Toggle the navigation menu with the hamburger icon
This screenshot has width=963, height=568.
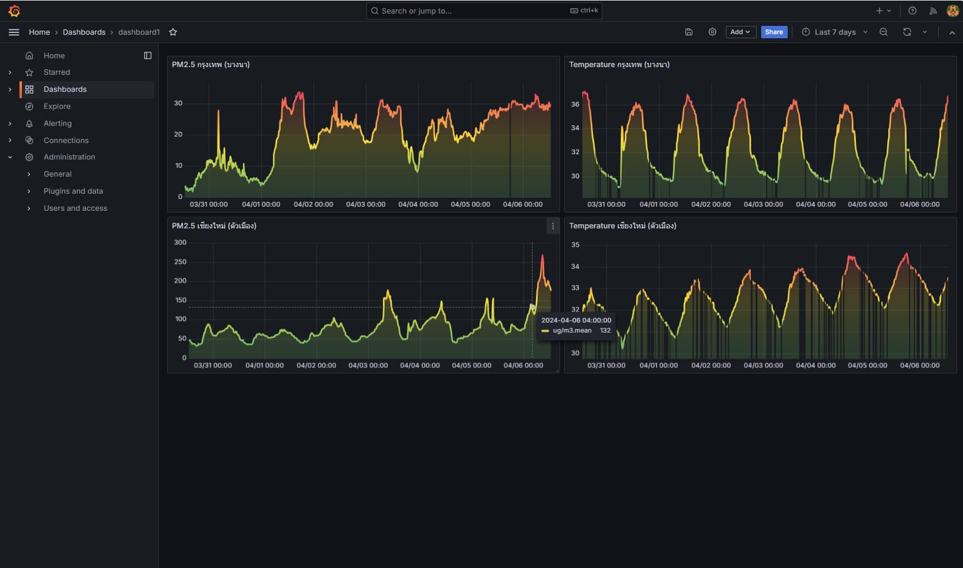point(14,32)
